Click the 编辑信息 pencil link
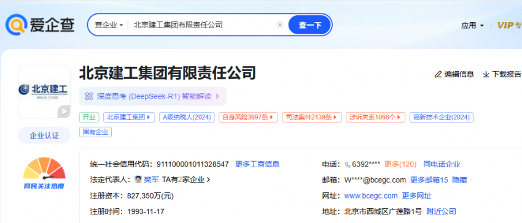 (454, 74)
